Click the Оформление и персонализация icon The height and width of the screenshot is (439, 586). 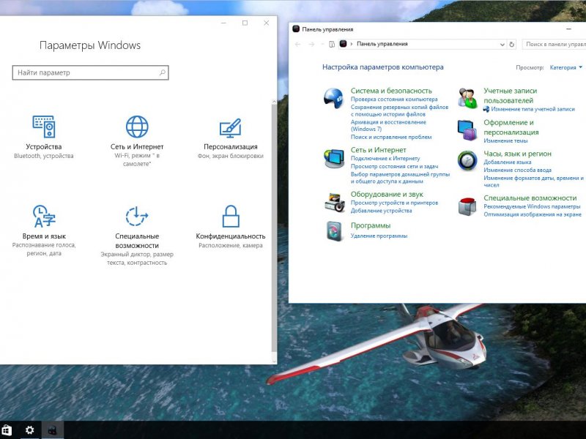(467, 130)
